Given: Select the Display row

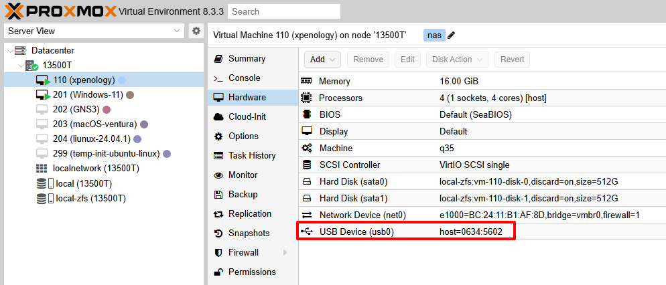Looking at the screenshot, I should pyautogui.click(x=482, y=132).
